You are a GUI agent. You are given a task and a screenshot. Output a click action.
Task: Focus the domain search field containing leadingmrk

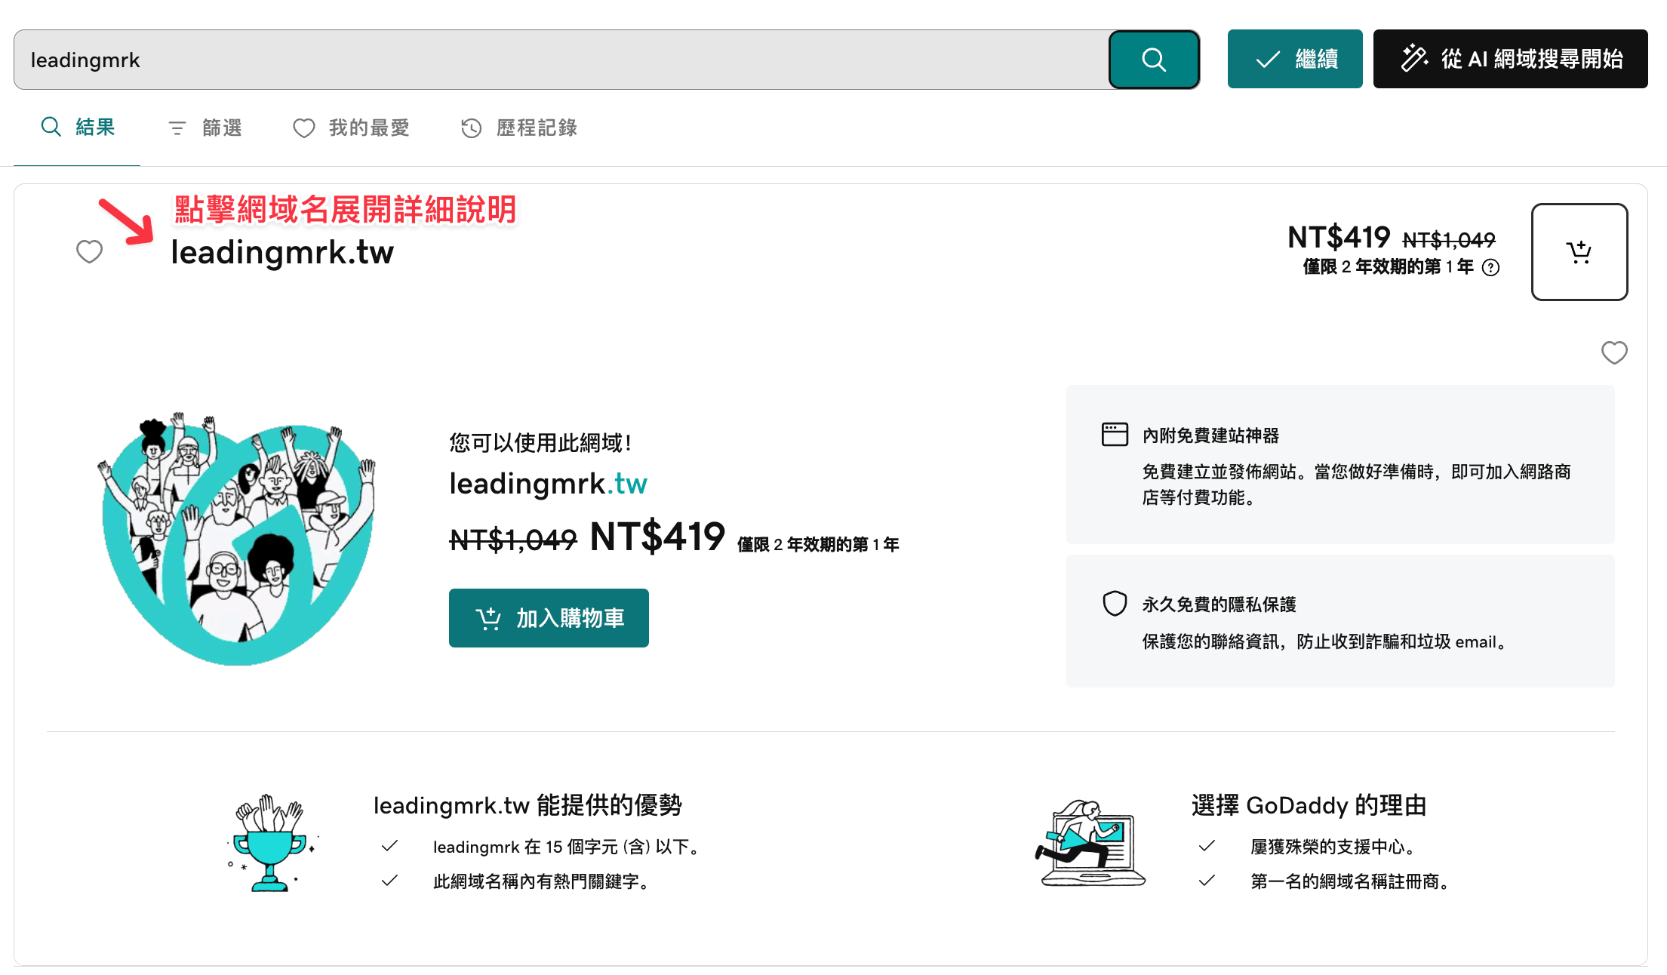pyautogui.click(x=561, y=60)
